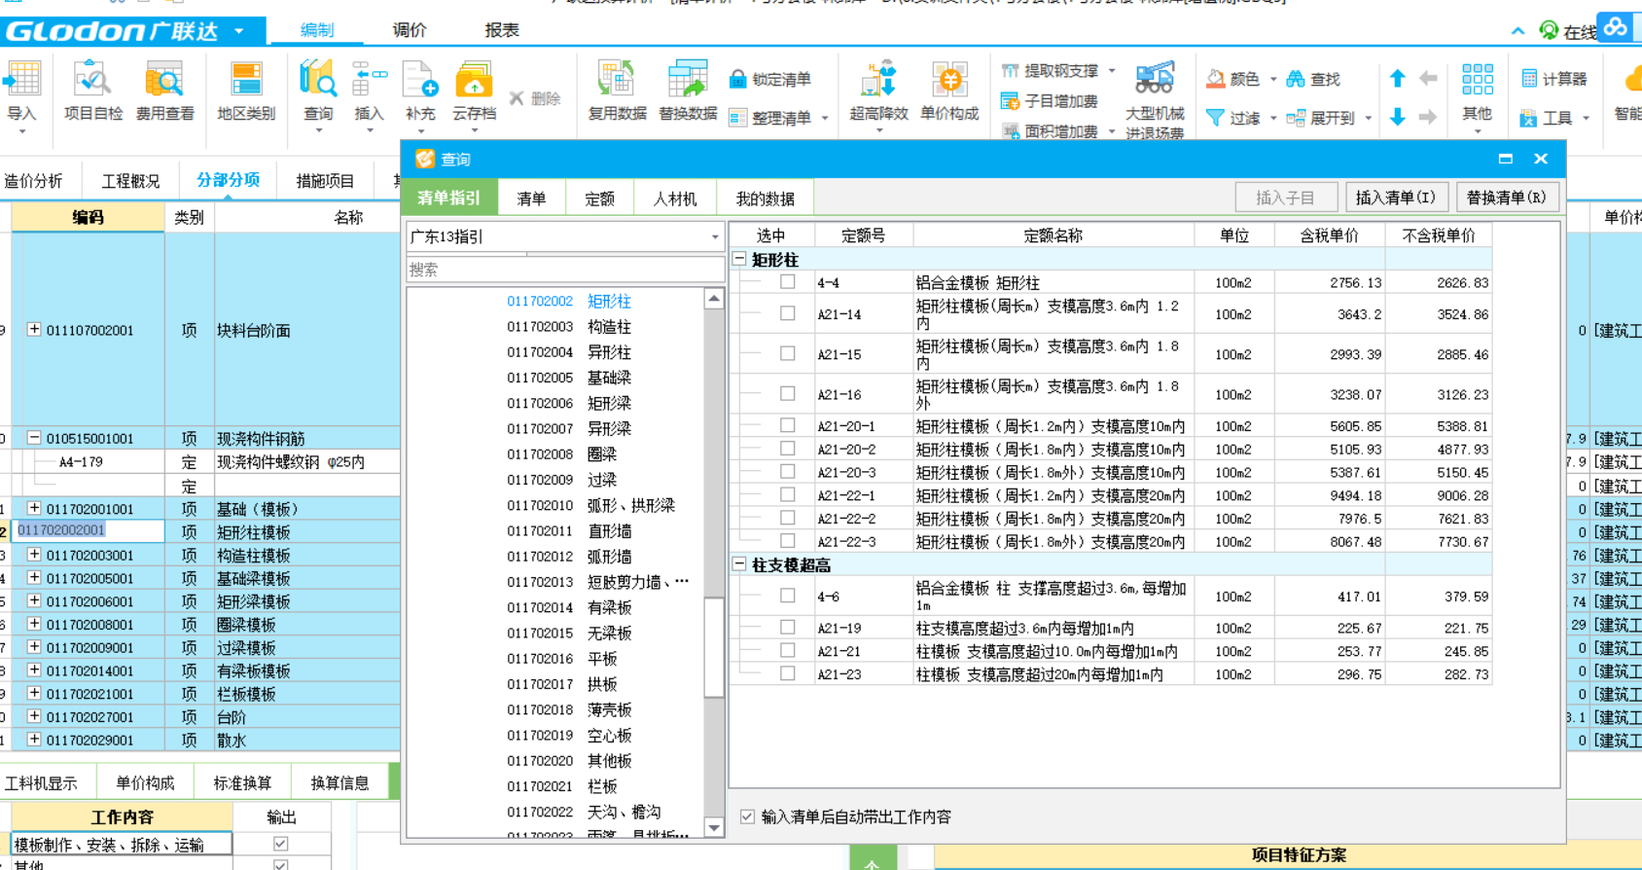
Task: Click the blue move-down arrow icon
Action: point(1397,117)
